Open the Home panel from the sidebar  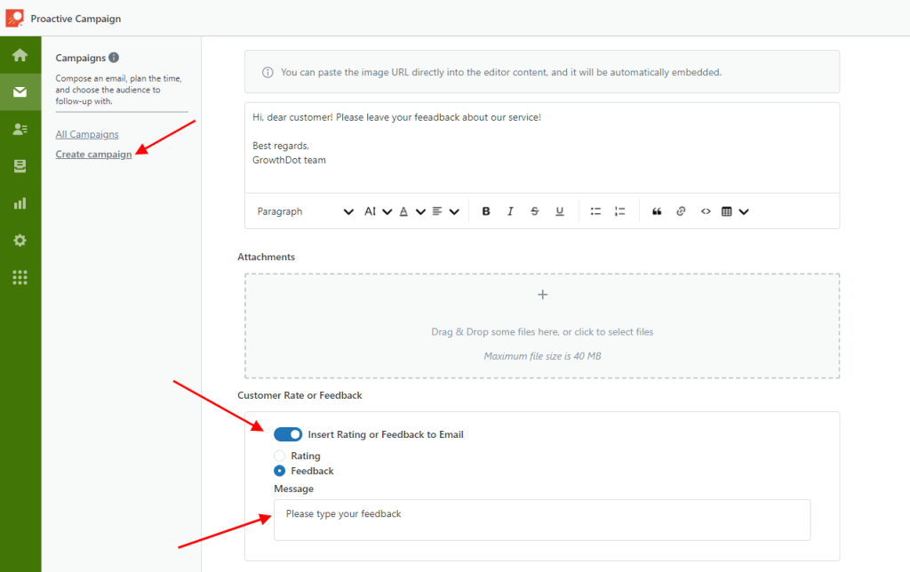click(x=18, y=55)
